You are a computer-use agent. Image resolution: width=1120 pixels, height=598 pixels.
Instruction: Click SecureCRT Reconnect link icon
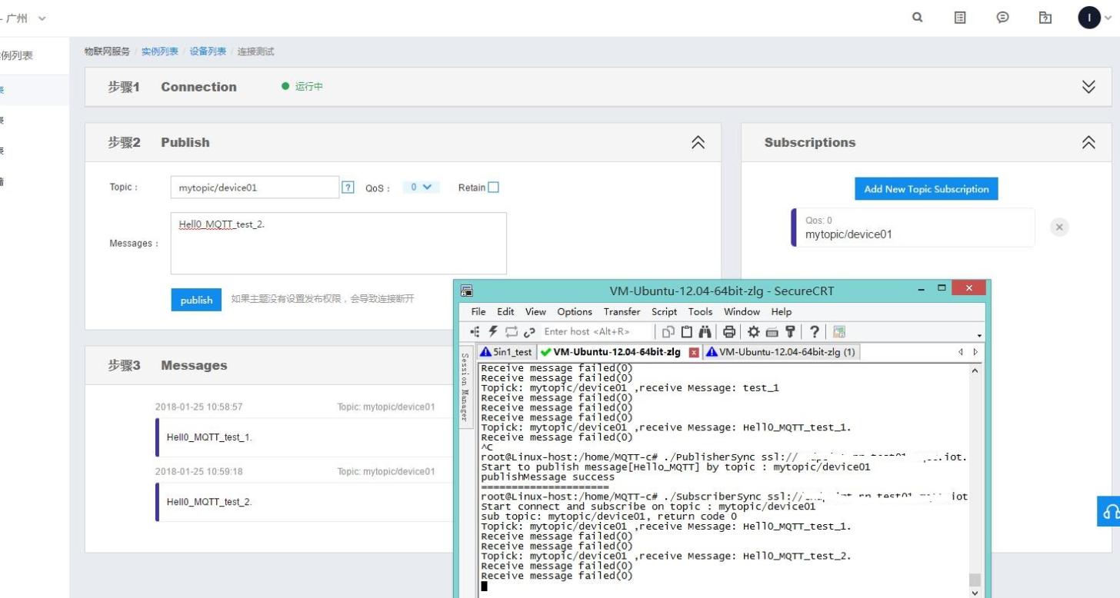(529, 331)
